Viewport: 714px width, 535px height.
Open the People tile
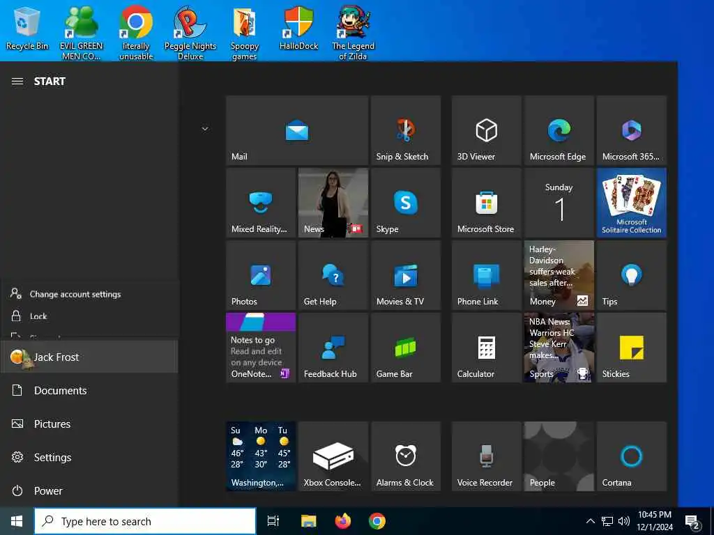click(559, 456)
